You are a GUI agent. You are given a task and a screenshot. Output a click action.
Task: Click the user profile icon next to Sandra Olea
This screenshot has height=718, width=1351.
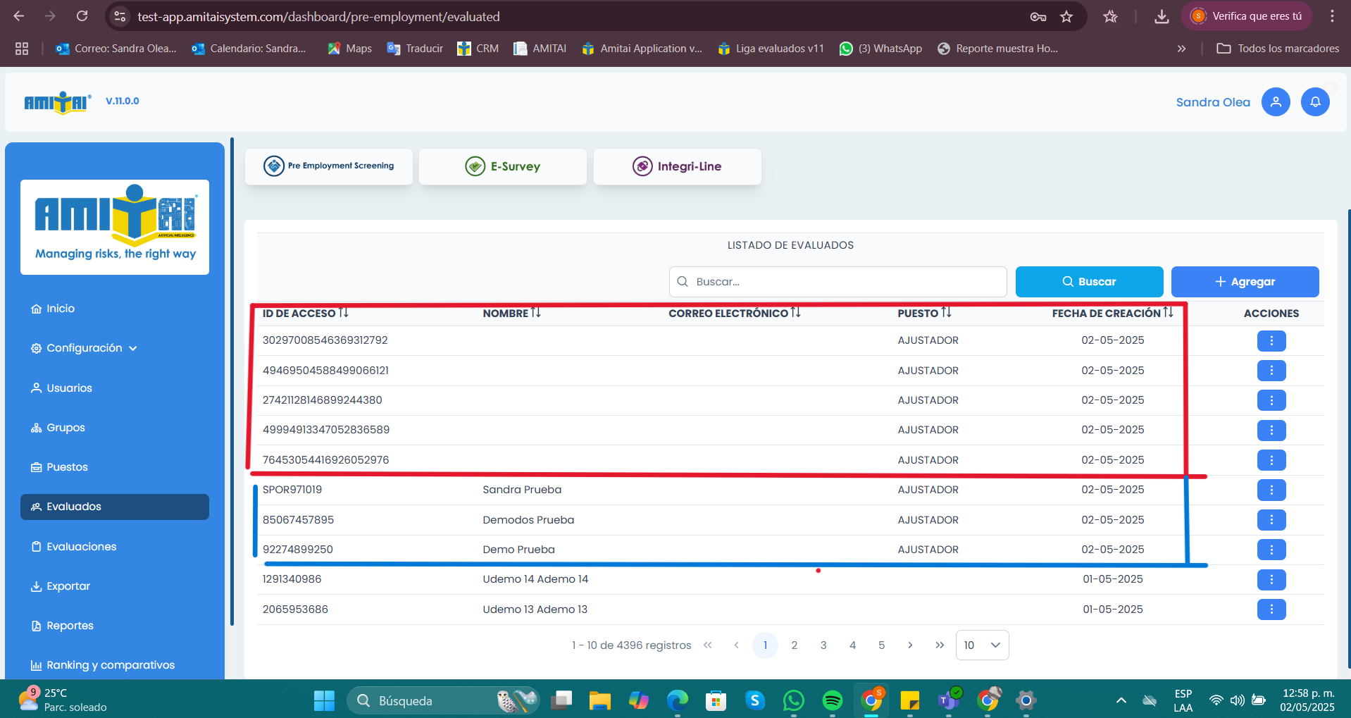pos(1275,102)
